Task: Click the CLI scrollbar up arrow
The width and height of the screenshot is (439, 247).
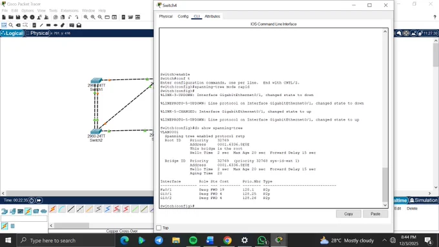Action: [385, 32]
